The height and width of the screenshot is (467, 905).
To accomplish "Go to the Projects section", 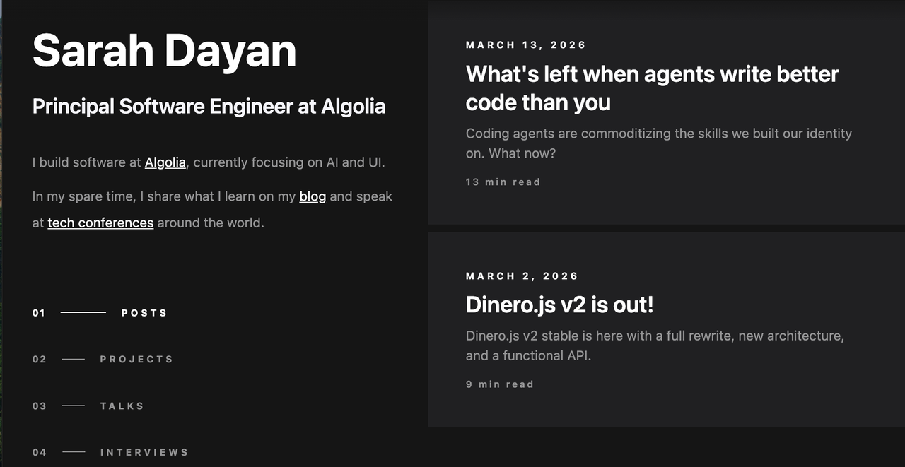I will pyautogui.click(x=136, y=360).
